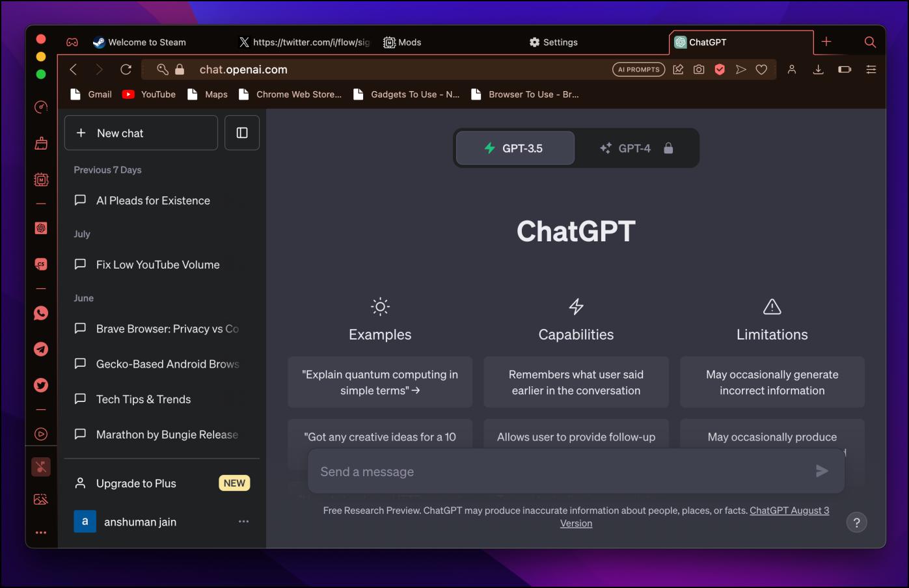Screen dimensions: 909x588
Task: Open the Maps bookmark
Action: pos(208,94)
